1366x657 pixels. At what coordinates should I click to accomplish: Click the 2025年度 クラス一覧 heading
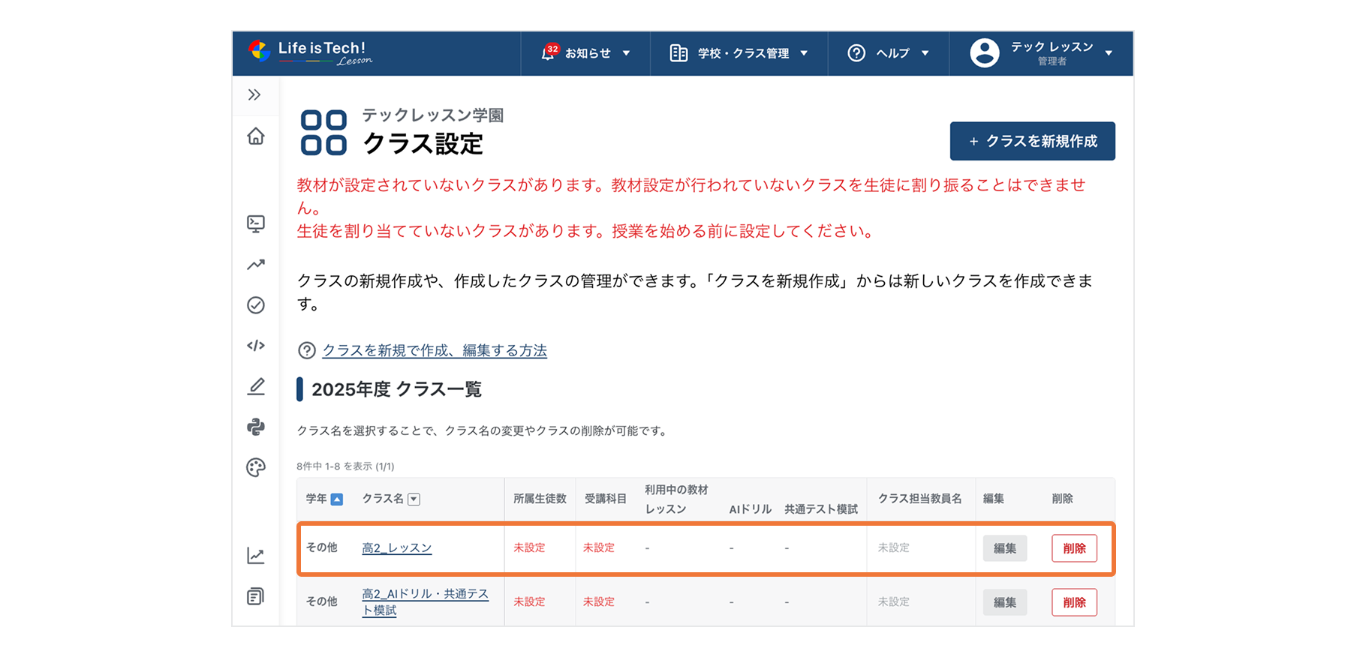pyautogui.click(x=396, y=389)
